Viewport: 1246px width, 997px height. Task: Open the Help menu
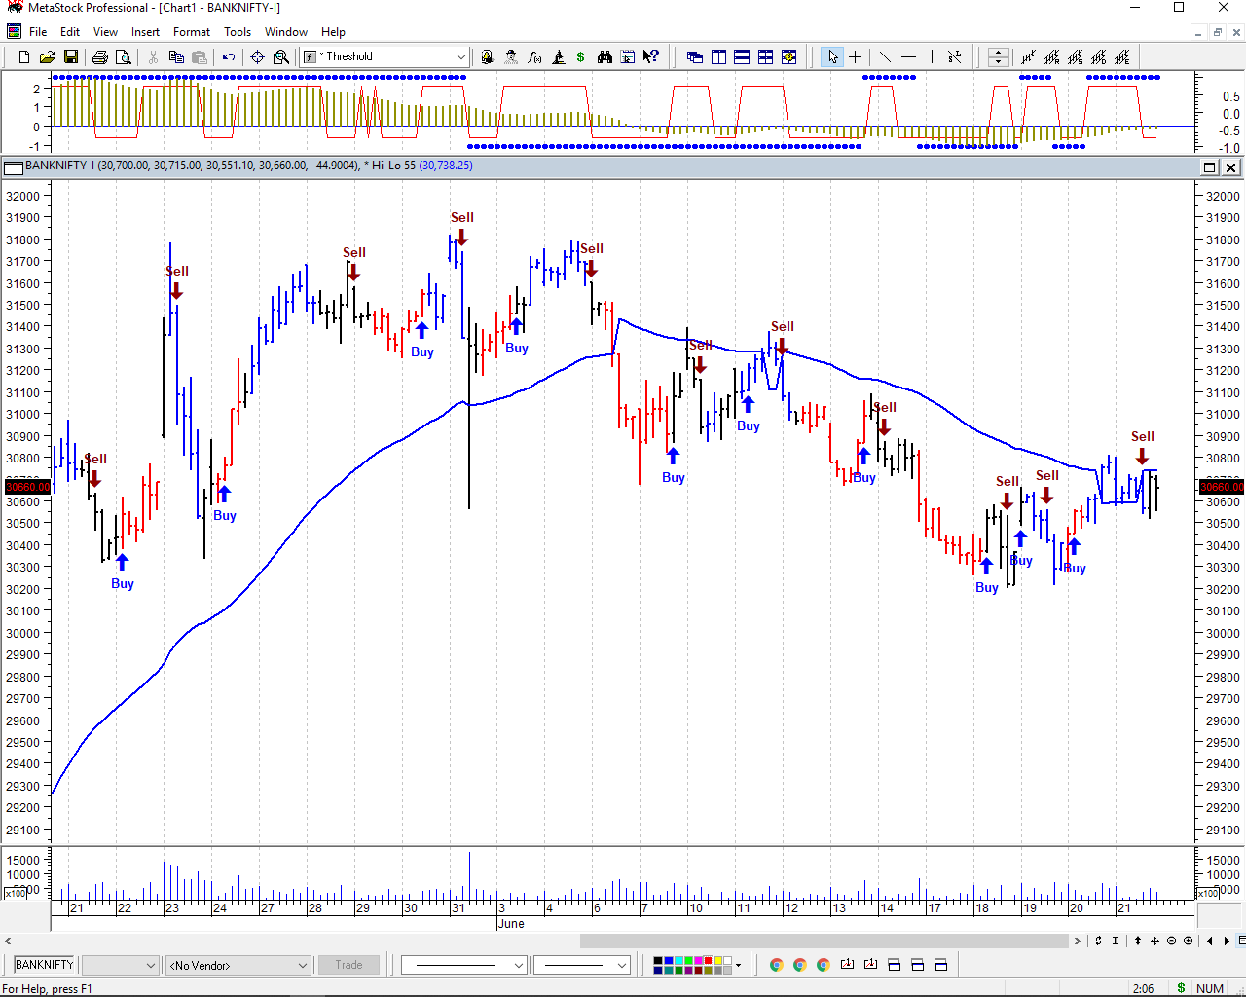coord(333,32)
